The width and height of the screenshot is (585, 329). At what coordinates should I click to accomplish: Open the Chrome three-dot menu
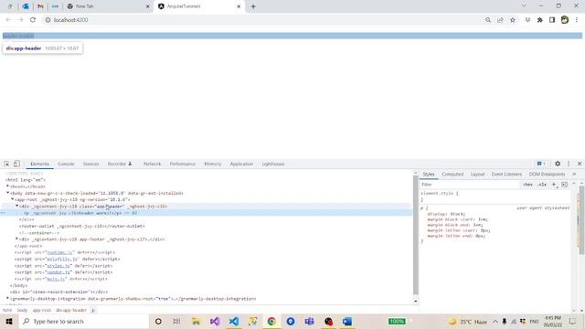[577, 20]
